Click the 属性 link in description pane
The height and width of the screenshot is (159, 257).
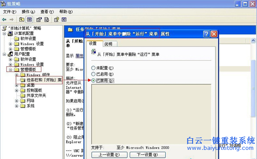tap(80, 56)
